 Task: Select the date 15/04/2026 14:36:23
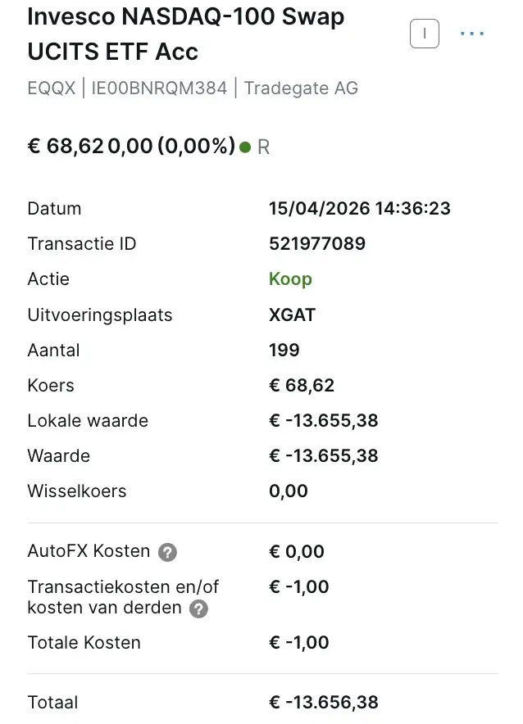[360, 208]
